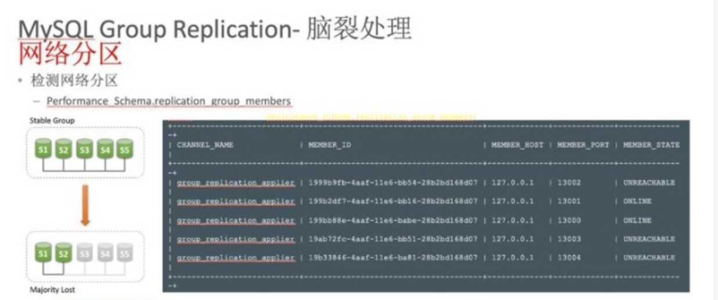This screenshot has width=718, height=300.
Task: Click group_replication_applier in port 13001 row
Action: pos(236,201)
